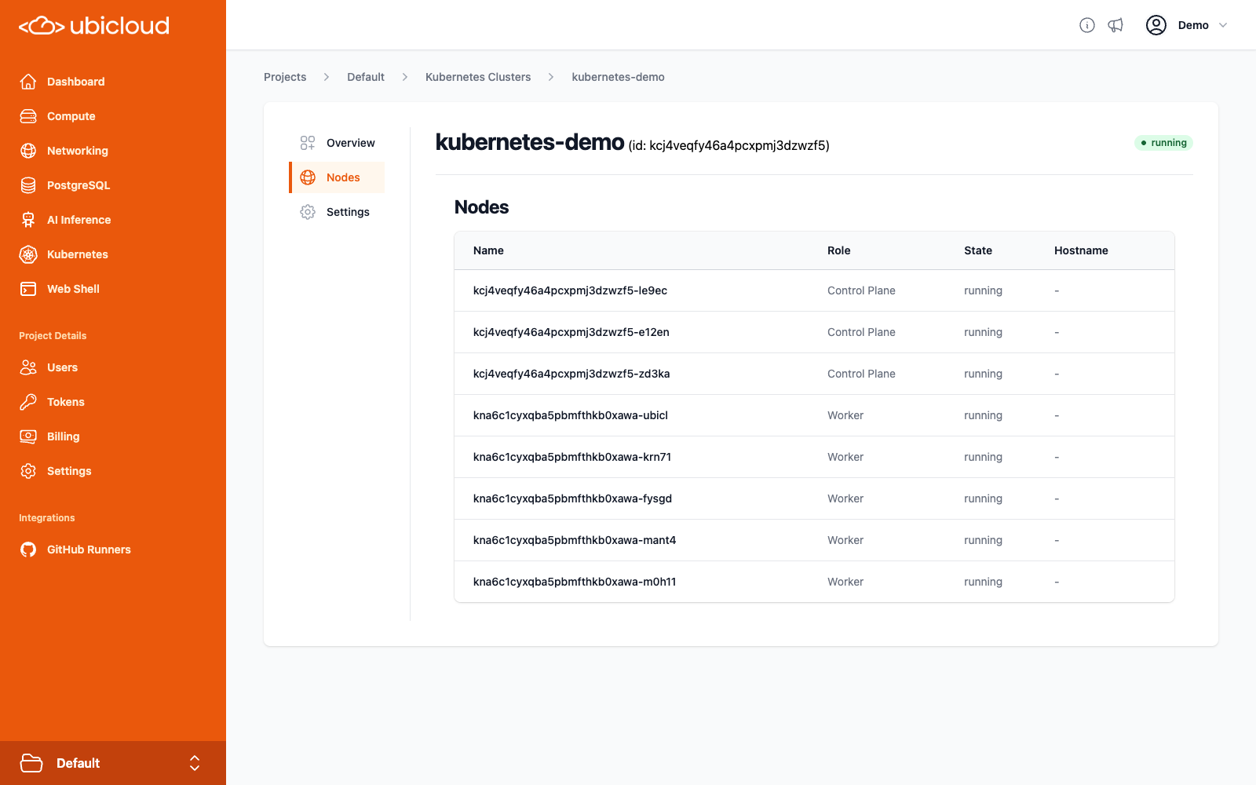Viewport: 1256px width, 785px height.
Task: Click the Dashboard home icon
Action: [x=28, y=82]
